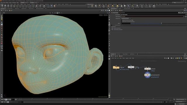
Task: Click the current frame marker on timeline
Action: 20,99
